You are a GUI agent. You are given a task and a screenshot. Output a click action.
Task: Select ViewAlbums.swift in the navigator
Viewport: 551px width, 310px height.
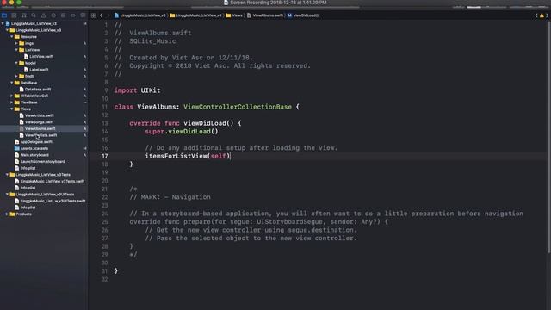point(40,128)
